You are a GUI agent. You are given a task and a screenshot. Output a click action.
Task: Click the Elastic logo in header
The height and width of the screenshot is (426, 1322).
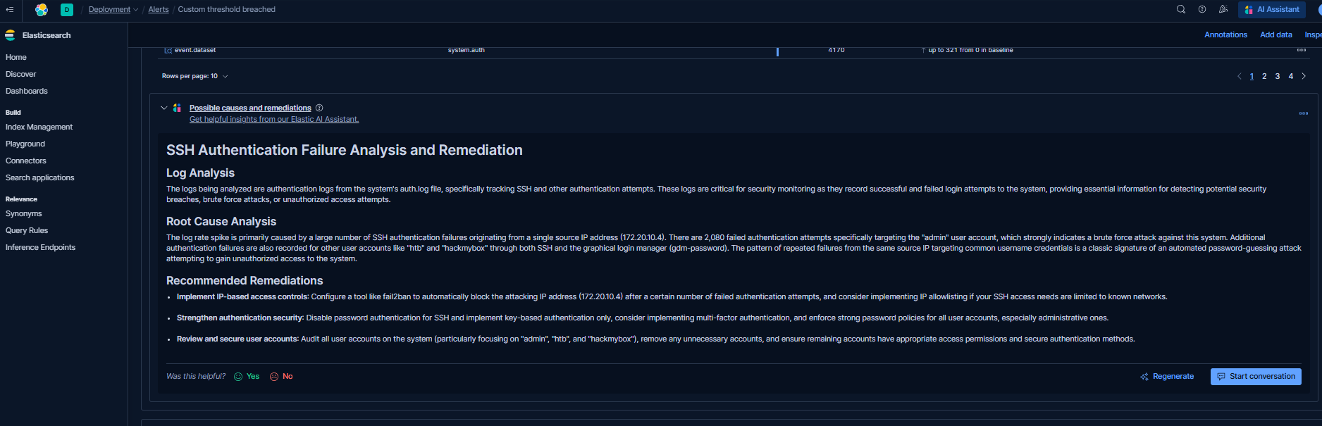tap(42, 10)
